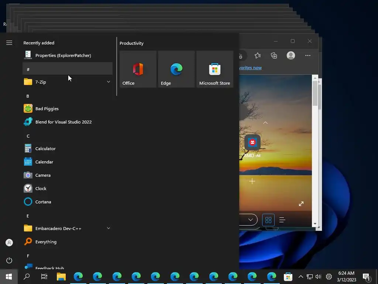The width and height of the screenshot is (378, 284).
Task: Open File Explorer from the taskbar
Action: tap(61, 277)
